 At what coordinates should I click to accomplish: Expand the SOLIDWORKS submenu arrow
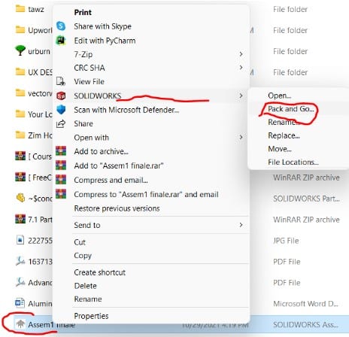point(241,96)
